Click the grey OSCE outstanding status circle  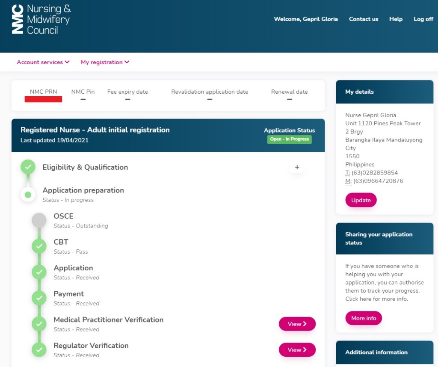pyautogui.click(x=39, y=220)
